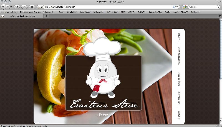
Task: Reload the page with the refresh button
Action: pos(17,7)
